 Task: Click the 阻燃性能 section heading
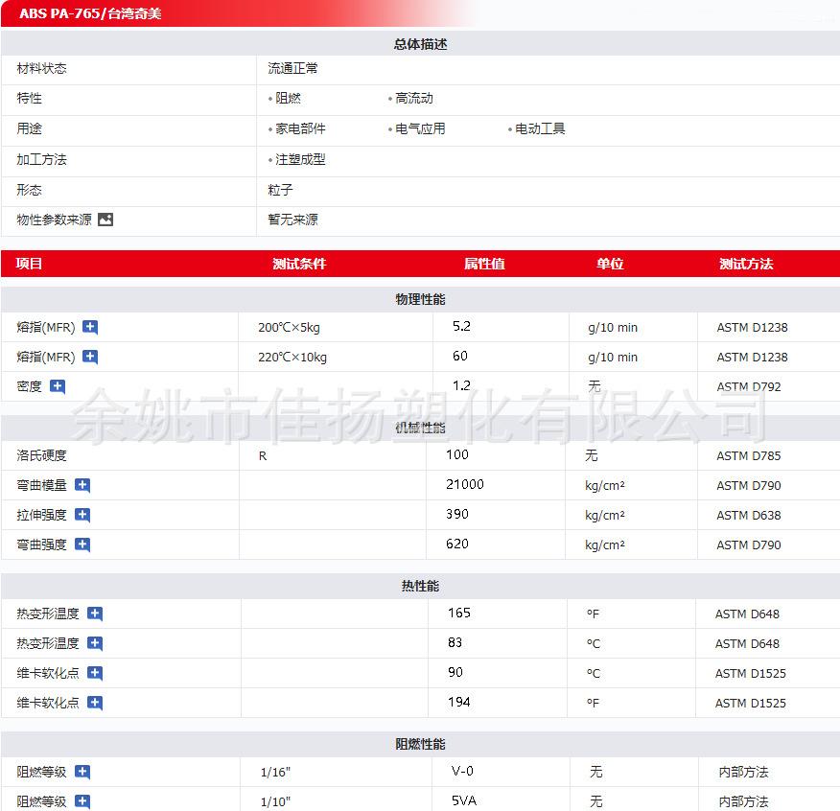click(421, 744)
